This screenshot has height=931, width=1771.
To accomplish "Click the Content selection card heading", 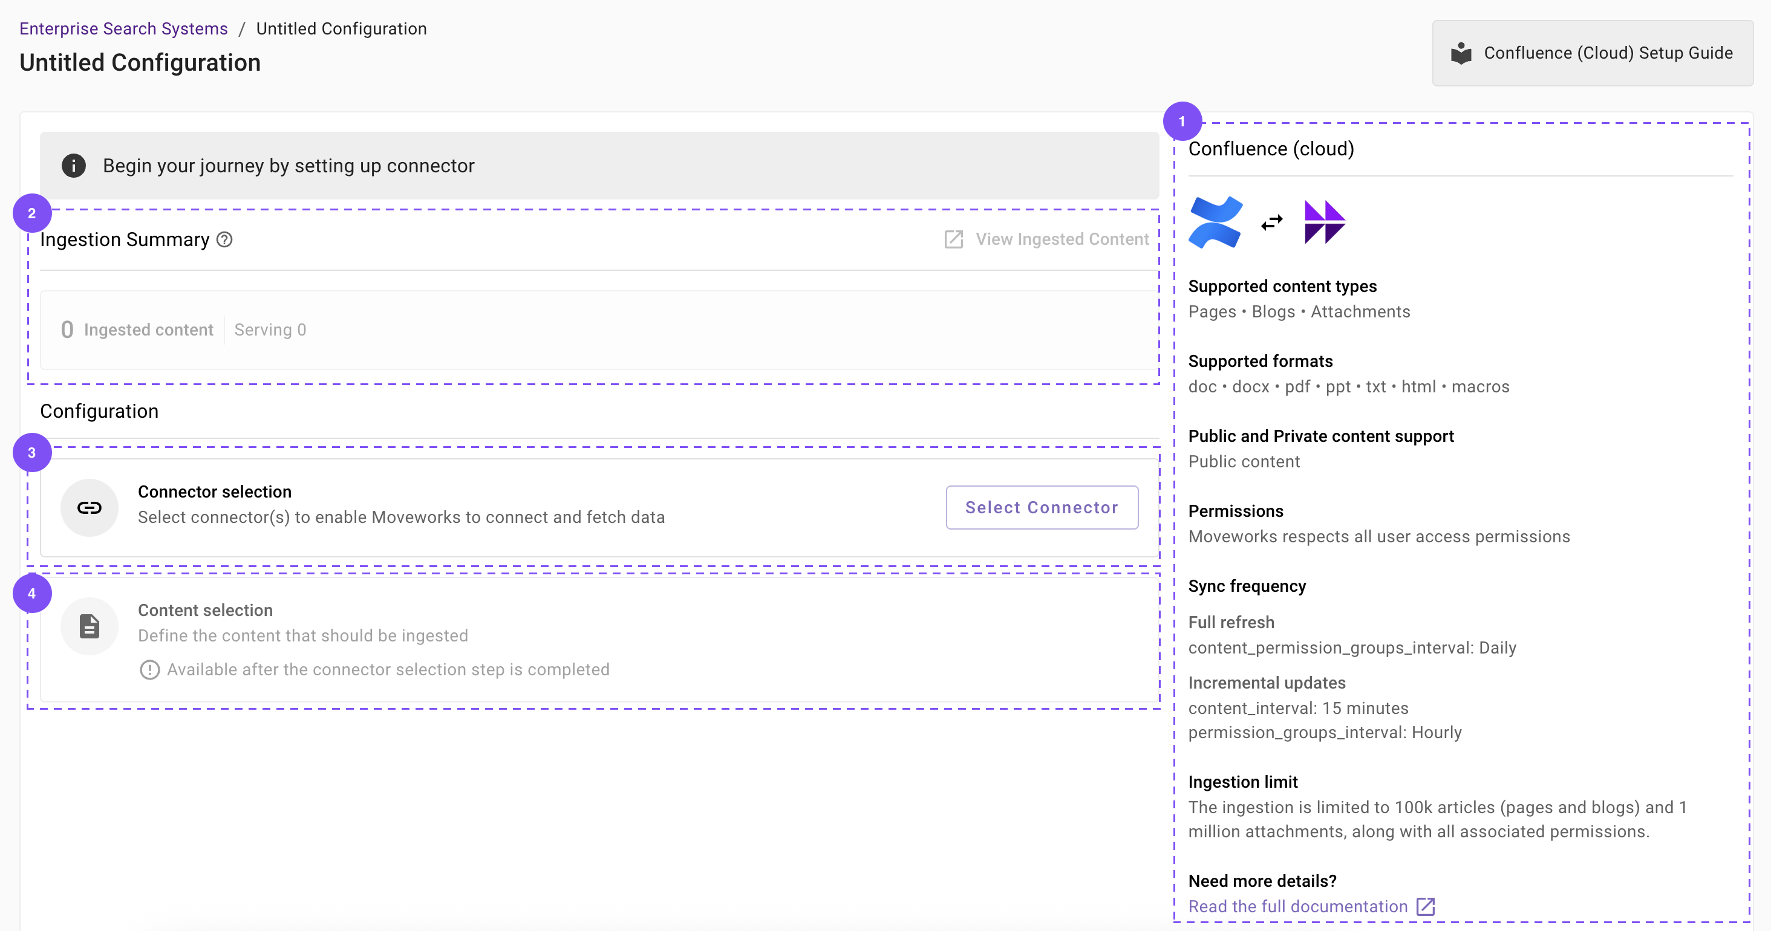I will click(x=205, y=610).
